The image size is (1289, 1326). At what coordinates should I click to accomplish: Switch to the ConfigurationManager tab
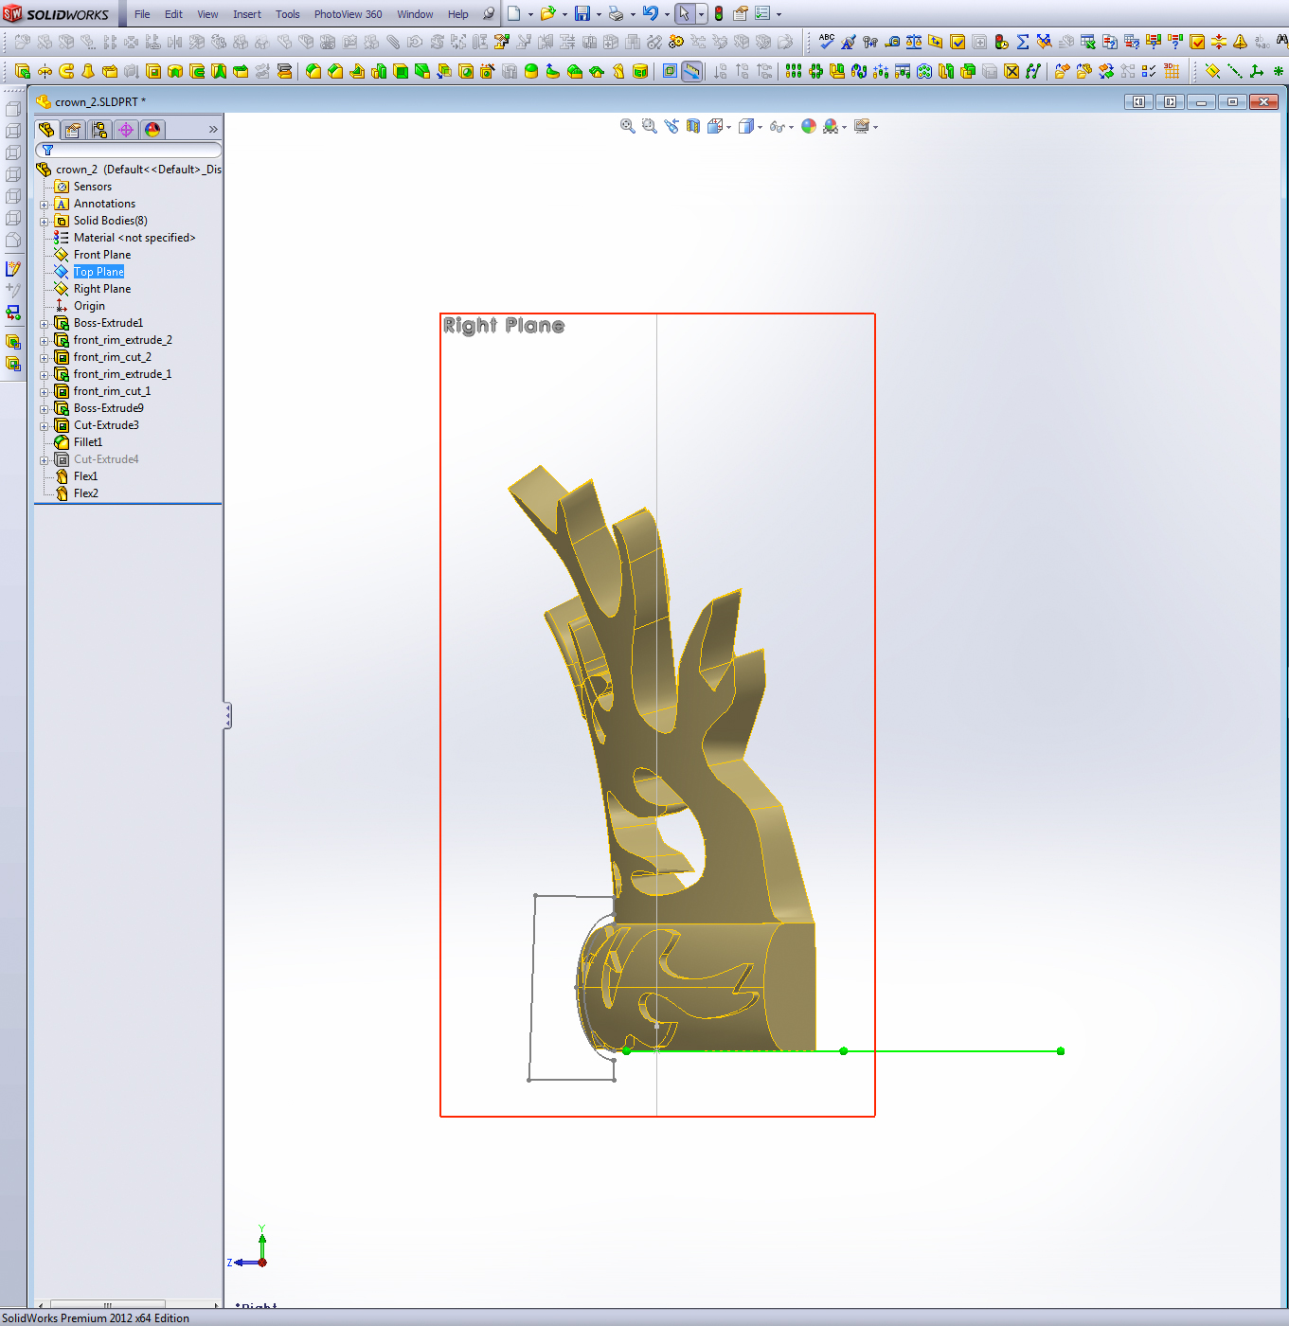point(99,130)
